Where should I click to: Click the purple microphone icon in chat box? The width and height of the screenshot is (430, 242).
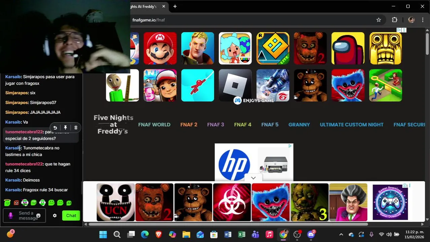point(10,216)
